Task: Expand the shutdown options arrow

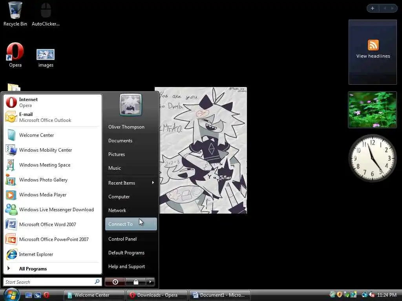Action: [150, 282]
